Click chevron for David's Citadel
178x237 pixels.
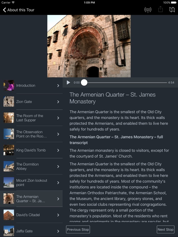(x=58, y=215)
